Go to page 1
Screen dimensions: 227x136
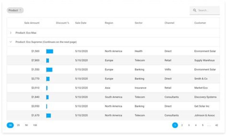tap(175, 125)
